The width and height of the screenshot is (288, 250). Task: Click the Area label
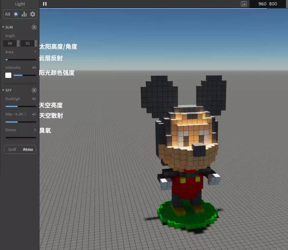coord(9,52)
